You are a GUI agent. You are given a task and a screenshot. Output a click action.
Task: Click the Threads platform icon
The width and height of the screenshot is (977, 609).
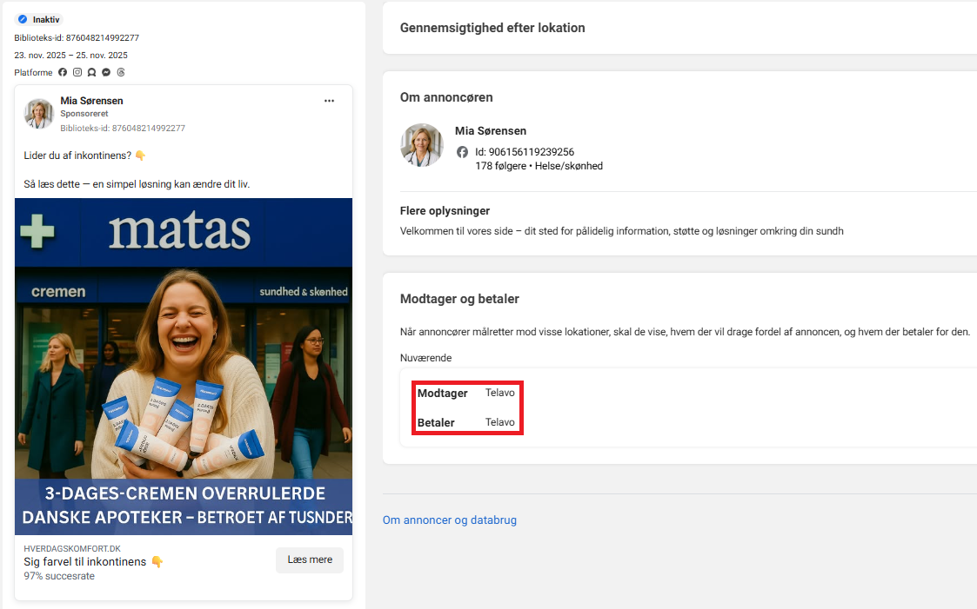tap(121, 72)
